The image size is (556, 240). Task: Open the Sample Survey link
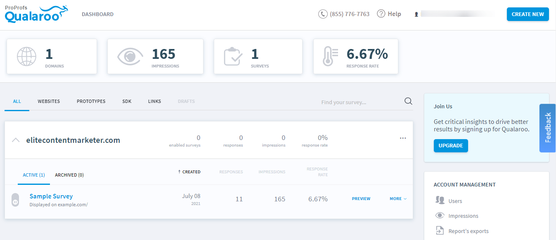[51, 196]
